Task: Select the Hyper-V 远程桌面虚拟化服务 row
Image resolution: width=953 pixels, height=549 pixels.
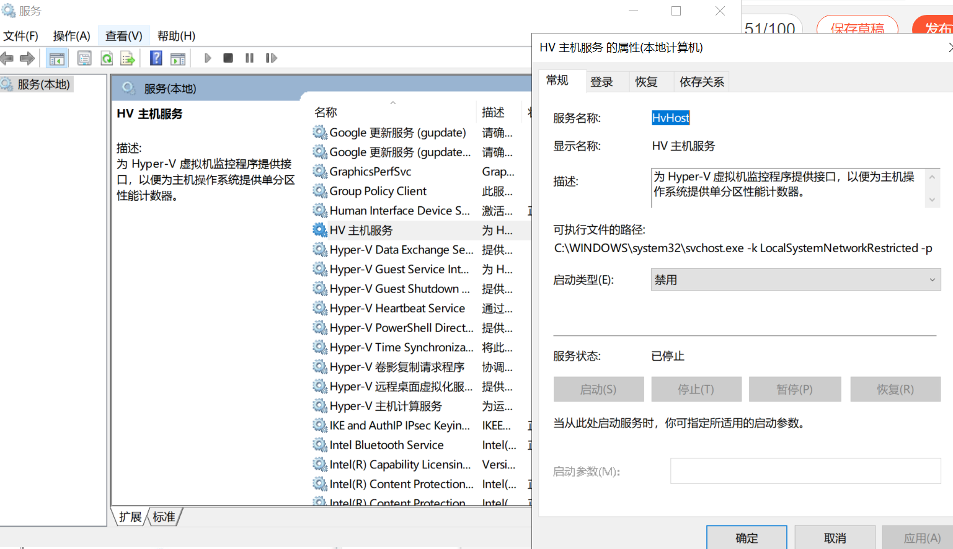Action: tap(420, 386)
